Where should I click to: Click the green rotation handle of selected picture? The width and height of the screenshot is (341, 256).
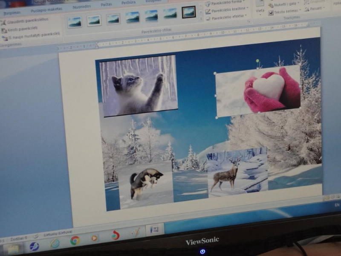point(257,61)
